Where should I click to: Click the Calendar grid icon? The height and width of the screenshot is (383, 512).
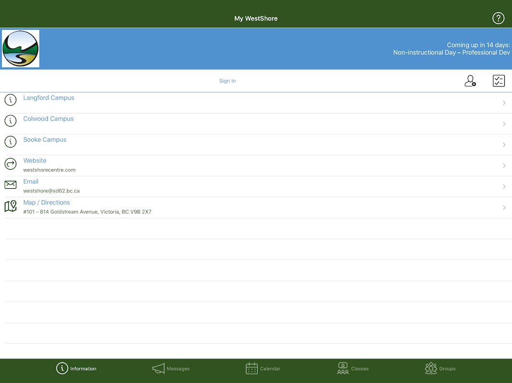coord(251,368)
